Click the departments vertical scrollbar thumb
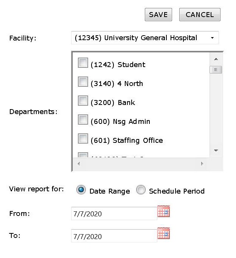The height and width of the screenshot is (258, 236). tap(216, 70)
